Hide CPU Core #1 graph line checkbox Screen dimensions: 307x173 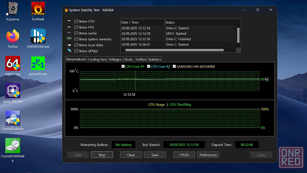(x=123, y=66)
